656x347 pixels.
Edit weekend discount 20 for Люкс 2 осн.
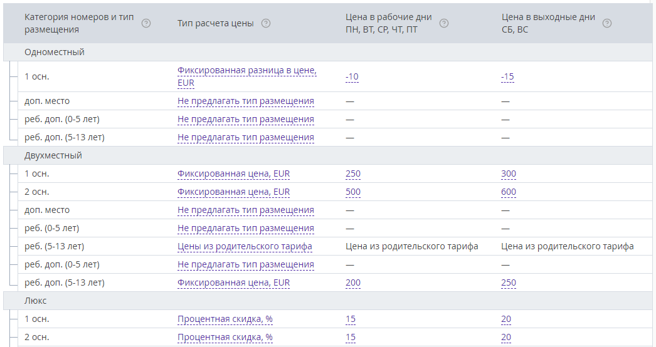506,337
